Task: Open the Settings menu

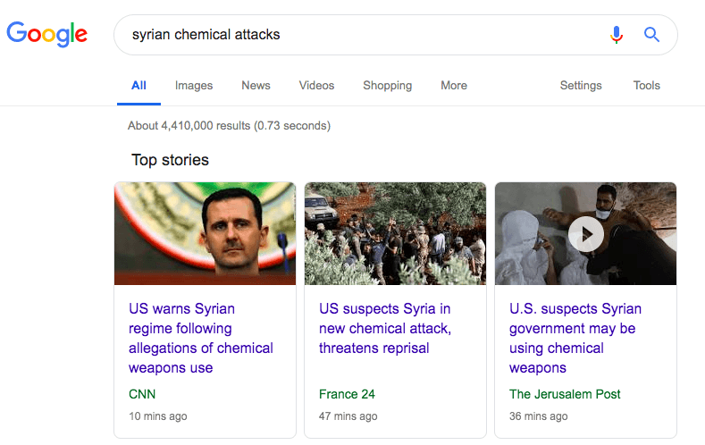Action: 581,86
